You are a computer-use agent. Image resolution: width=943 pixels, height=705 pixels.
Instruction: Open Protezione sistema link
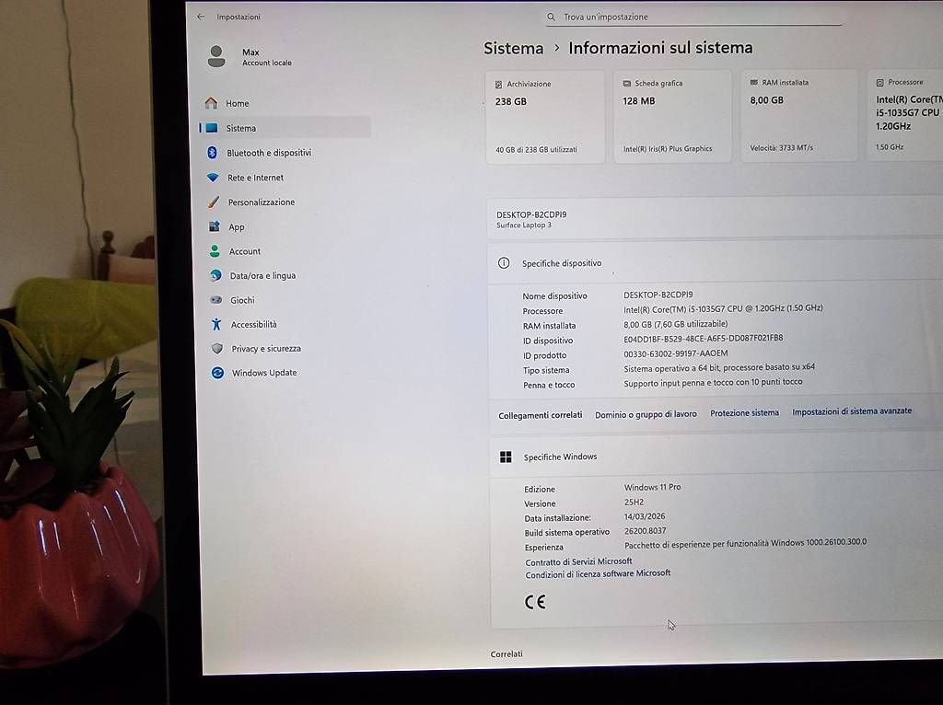tap(744, 413)
